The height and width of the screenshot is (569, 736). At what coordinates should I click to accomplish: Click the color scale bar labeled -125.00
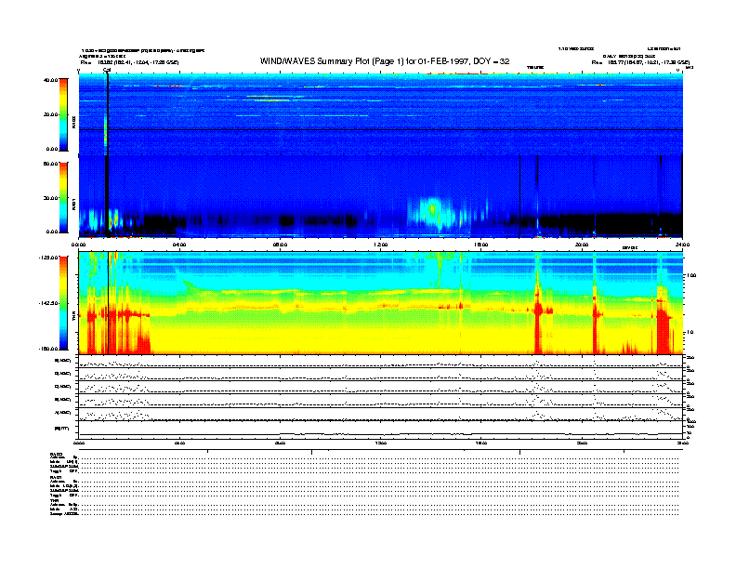[63, 303]
